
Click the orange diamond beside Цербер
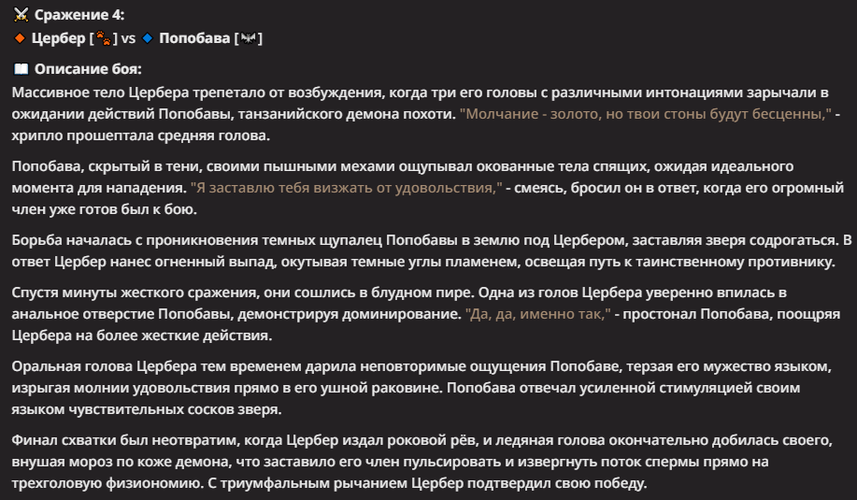pos(20,38)
